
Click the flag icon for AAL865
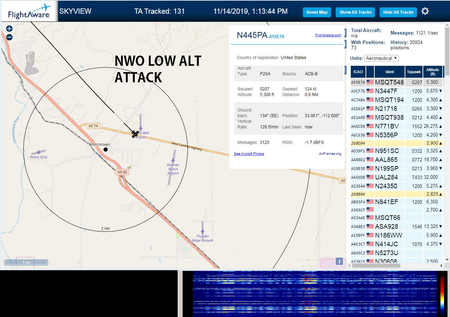tap(370, 159)
